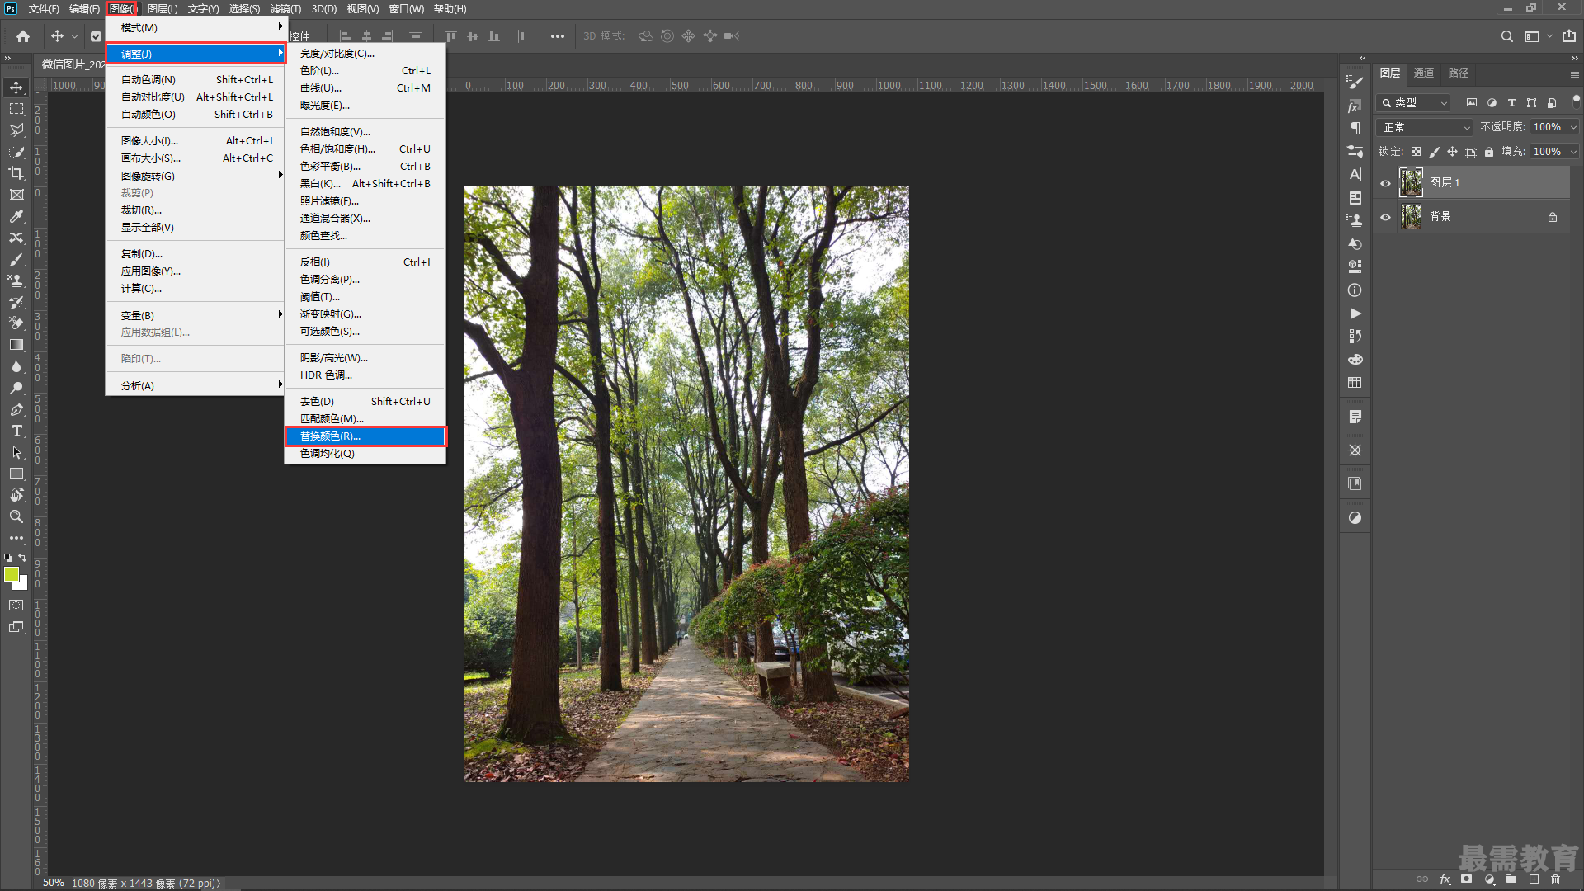Open the 滤镜(T) menu
This screenshot has width=1584, height=891.
click(285, 9)
